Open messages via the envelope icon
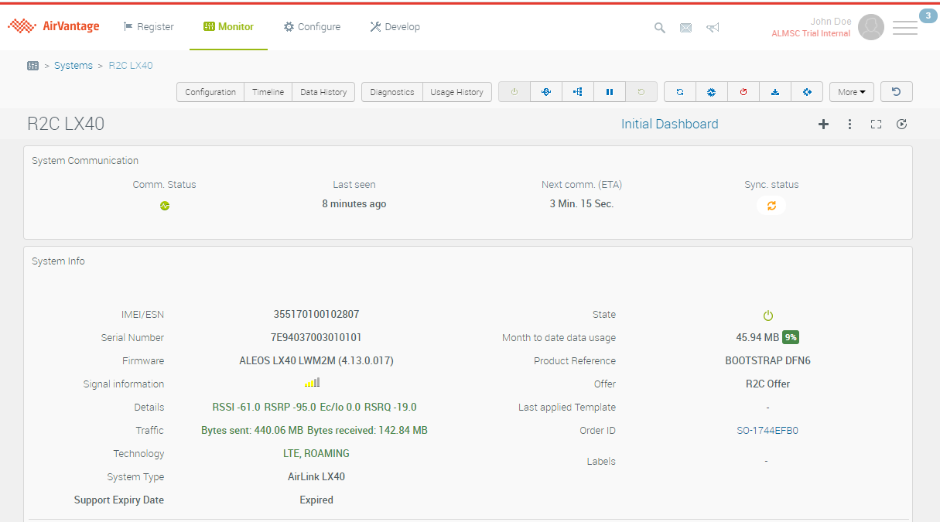940x522 pixels. click(x=685, y=28)
